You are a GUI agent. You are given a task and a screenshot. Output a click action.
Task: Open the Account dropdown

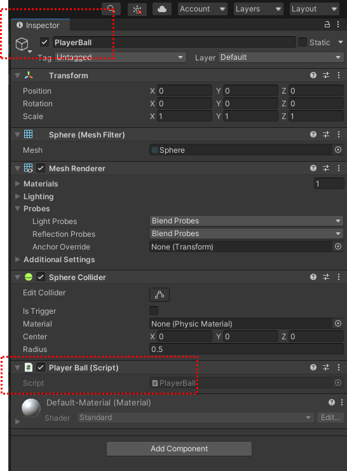pos(203,9)
